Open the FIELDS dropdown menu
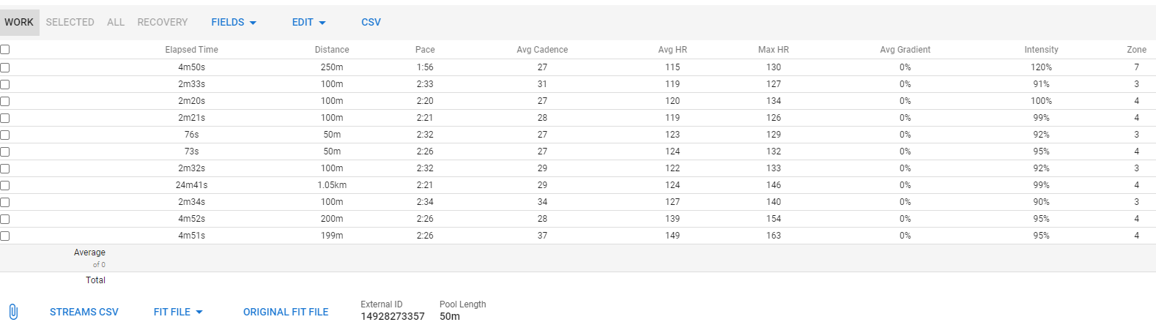1156x333 pixels. click(x=234, y=22)
